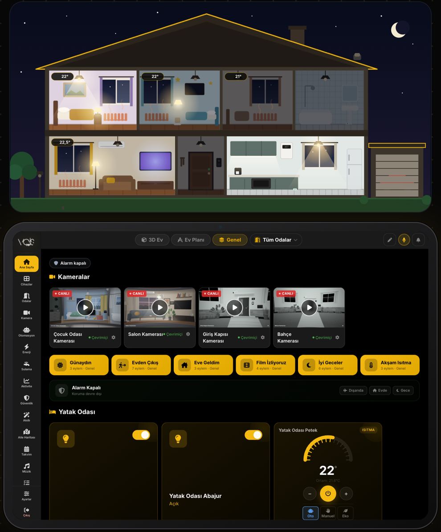
Task: Select Eko thermostat mode
Action: tap(345, 513)
